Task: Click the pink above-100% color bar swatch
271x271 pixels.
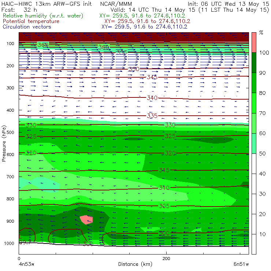Action: click(254, 42)
